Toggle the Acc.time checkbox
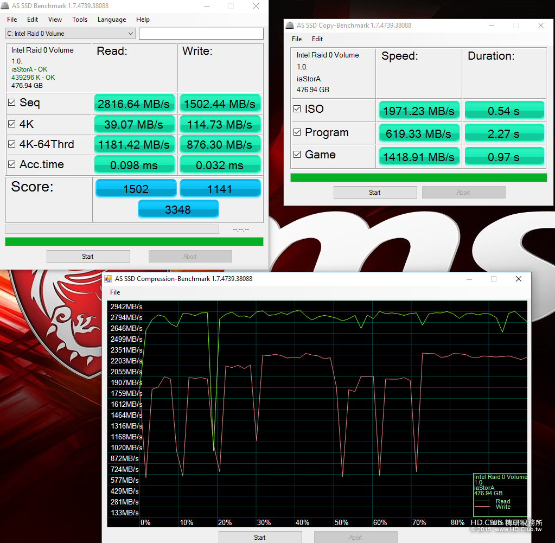This screenshot has height=543, width=555. 12,164
